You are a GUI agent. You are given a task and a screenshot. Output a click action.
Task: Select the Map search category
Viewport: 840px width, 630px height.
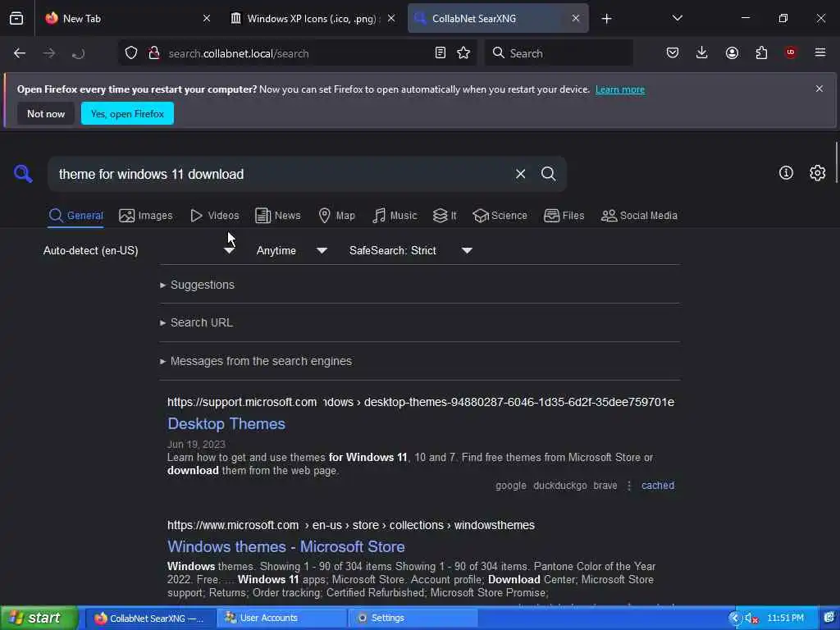tap(337, 216)
